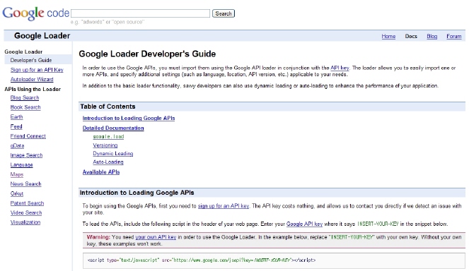
Task: Open the Friend Connect sidebar link
Action: point(28,136)
